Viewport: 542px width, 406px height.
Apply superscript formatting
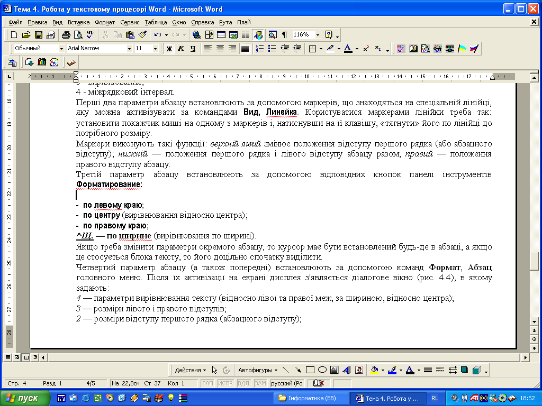[366, 49]
